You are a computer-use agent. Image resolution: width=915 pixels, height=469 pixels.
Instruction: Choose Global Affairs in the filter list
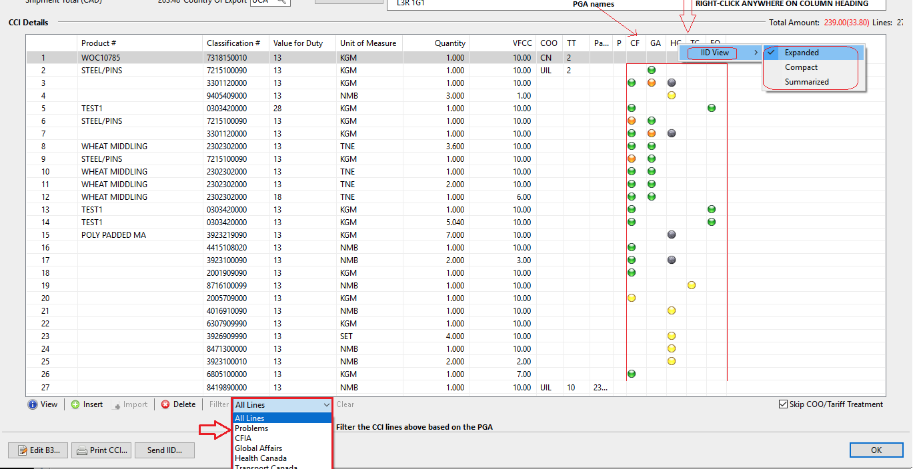282,448
